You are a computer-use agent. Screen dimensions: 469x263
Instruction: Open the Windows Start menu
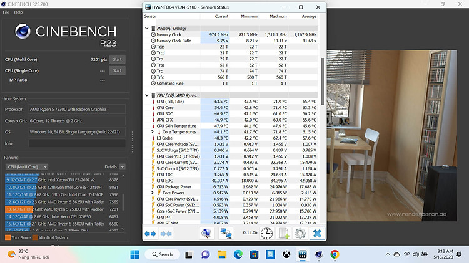(134, 254)
